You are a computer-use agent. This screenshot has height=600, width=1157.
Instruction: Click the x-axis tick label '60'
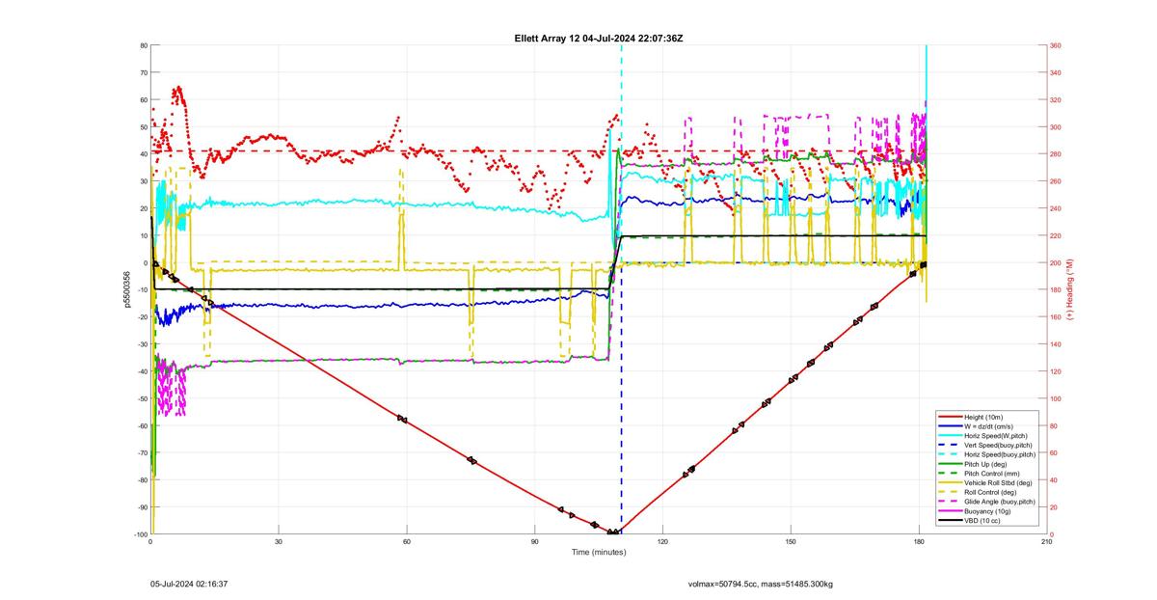[x=407, y=542]
